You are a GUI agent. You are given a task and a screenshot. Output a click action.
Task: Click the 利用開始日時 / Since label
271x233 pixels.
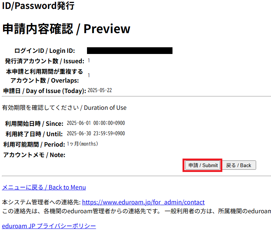pyautogui.click(x=34, y=124)
